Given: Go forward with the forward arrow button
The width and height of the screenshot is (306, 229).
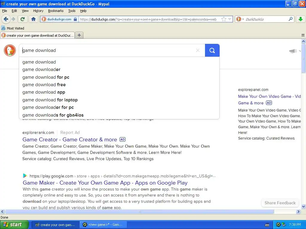Looking at the screenshot, I should tap(13, 19).
